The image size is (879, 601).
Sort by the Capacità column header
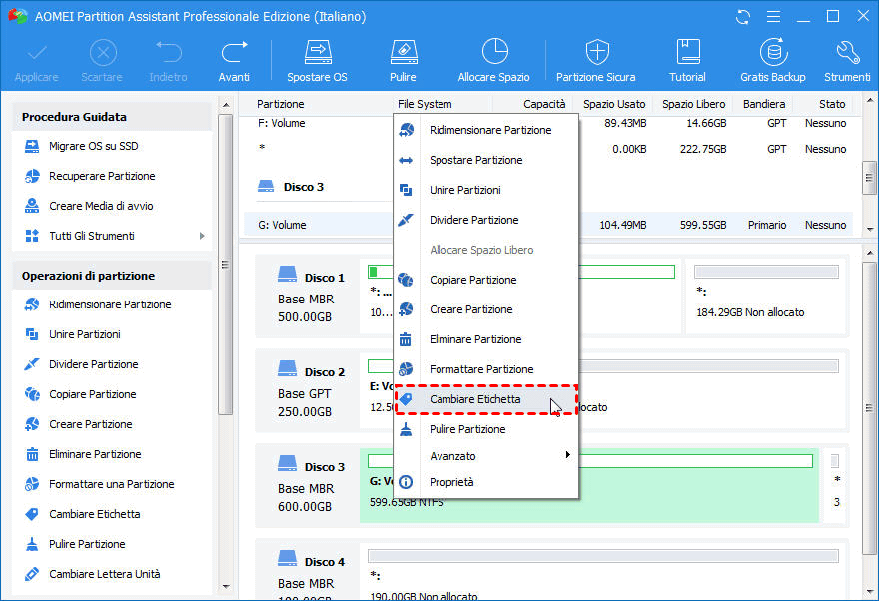544,104
